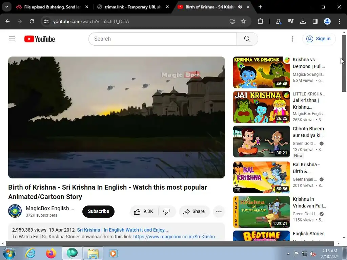The width and height of the screenshot is (347, 260).
Task: Click the scrollbar down arrow
Action: (x=344, y=238)
